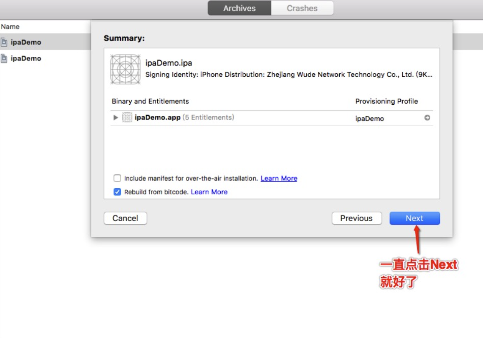Switch to the Crashes tab

click(x=302, y=8)
